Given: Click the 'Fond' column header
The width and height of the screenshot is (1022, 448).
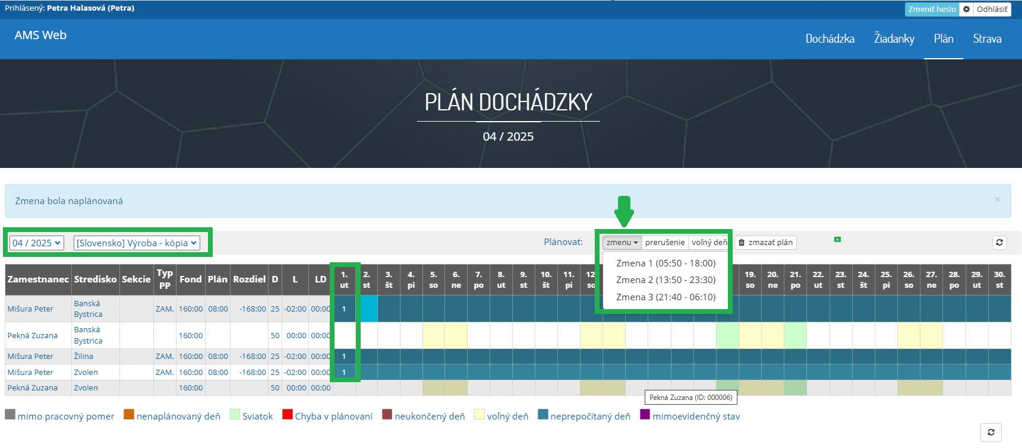Looking at the screenshot, I should pos(191,279).
